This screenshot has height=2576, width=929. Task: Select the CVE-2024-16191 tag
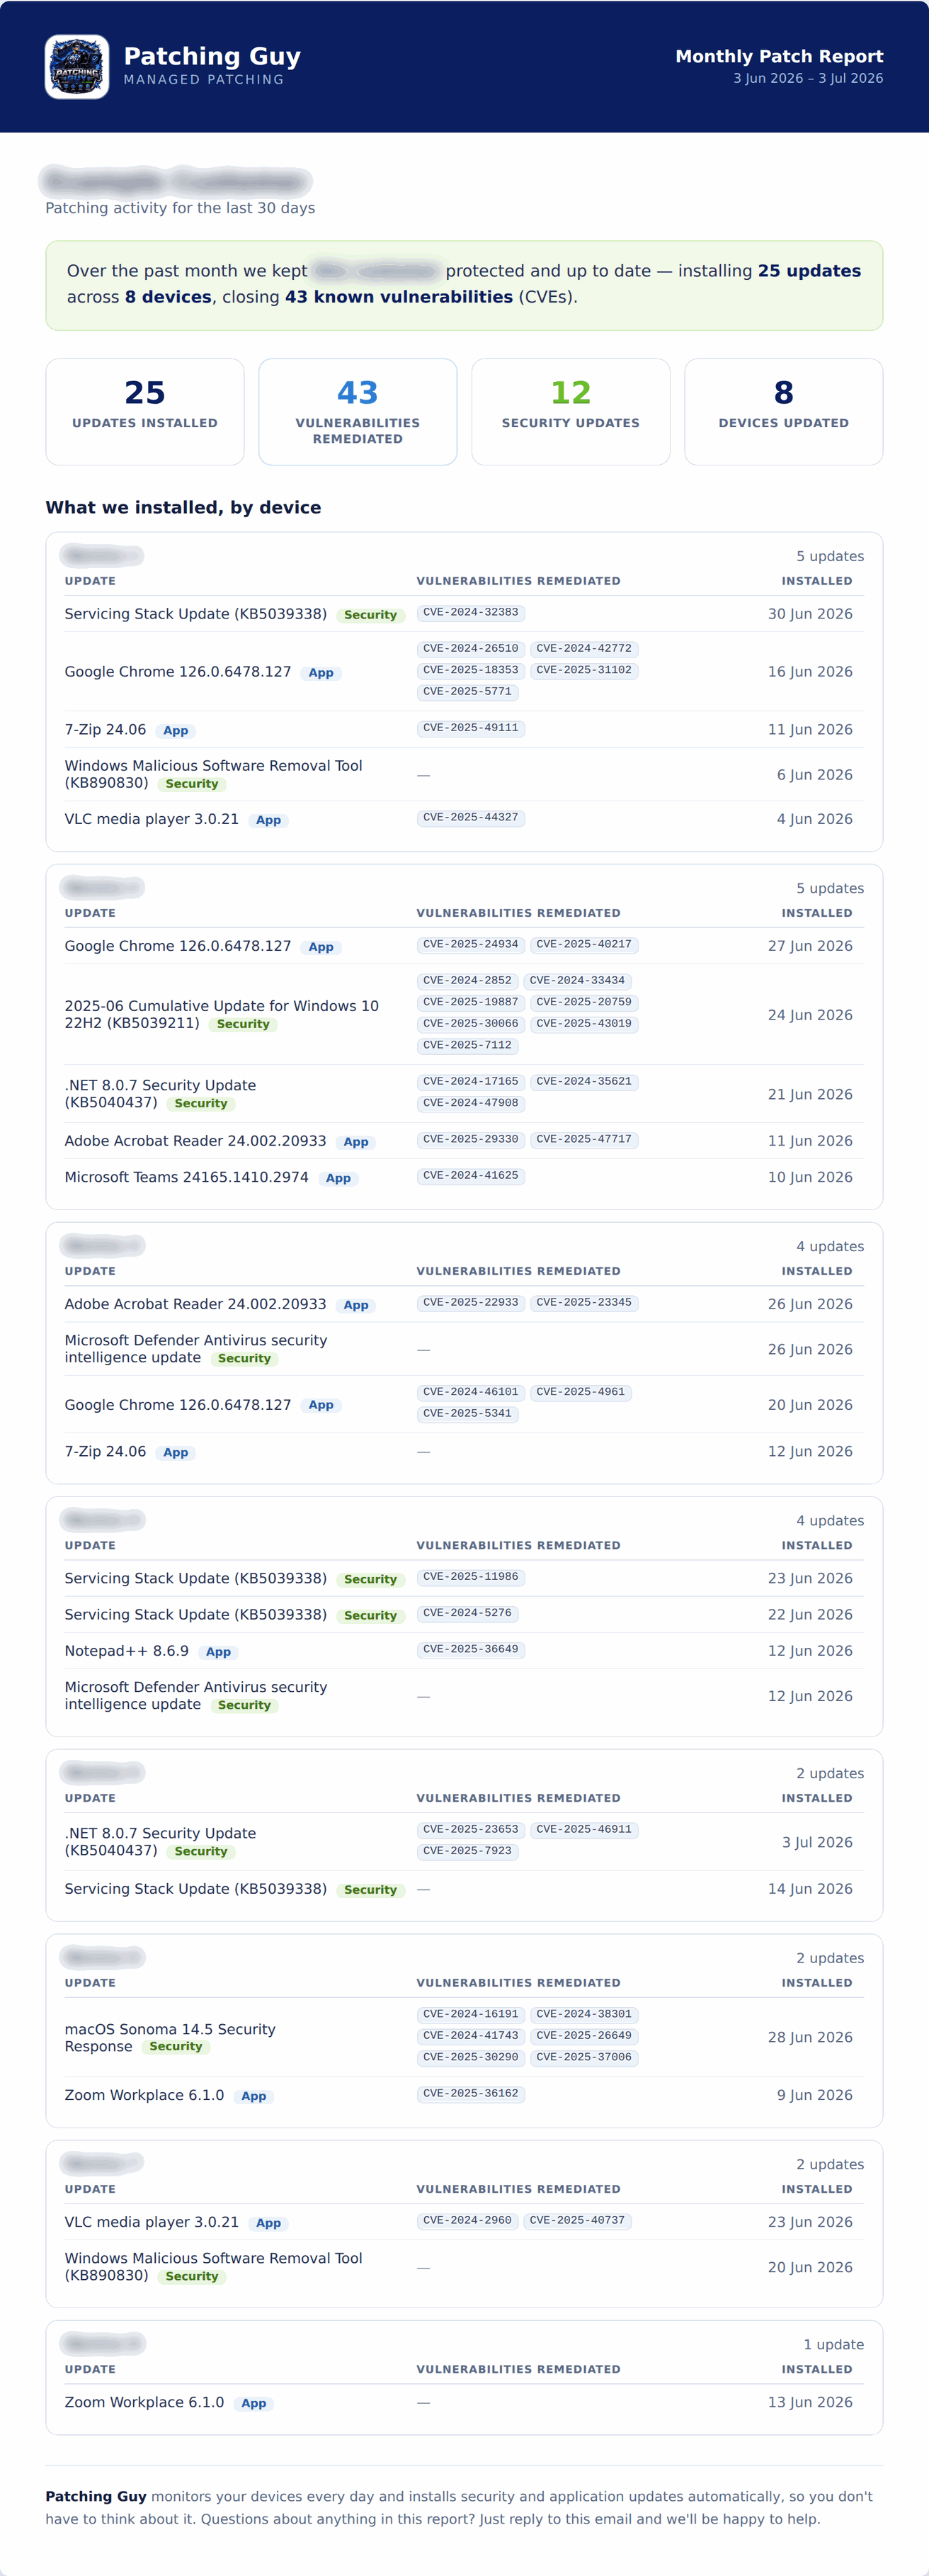pyautogui.click(x=470, y=2015)
